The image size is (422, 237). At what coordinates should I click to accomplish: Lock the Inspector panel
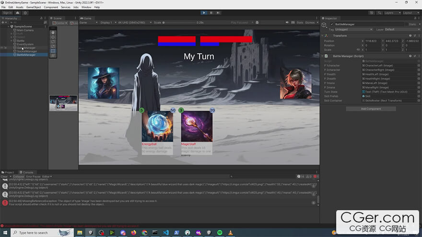click(415, 18)
